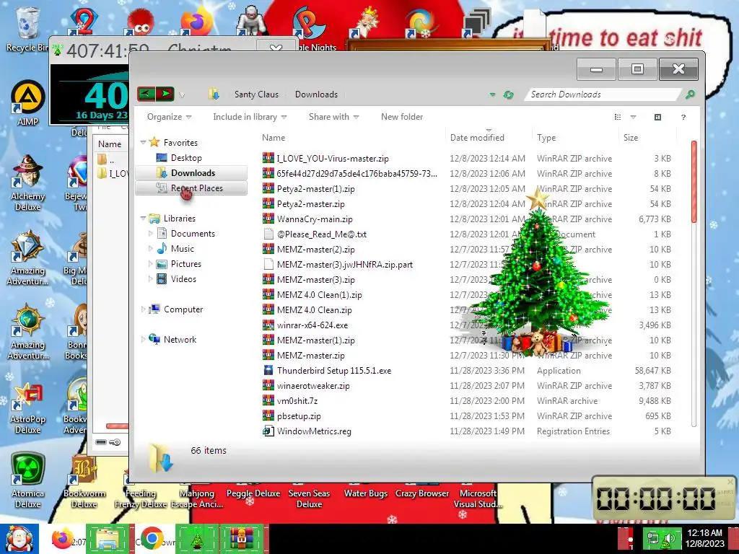Open Firefox from the taskbar
The height and width of the screenshot is (554, 739).
click(63, 538)
